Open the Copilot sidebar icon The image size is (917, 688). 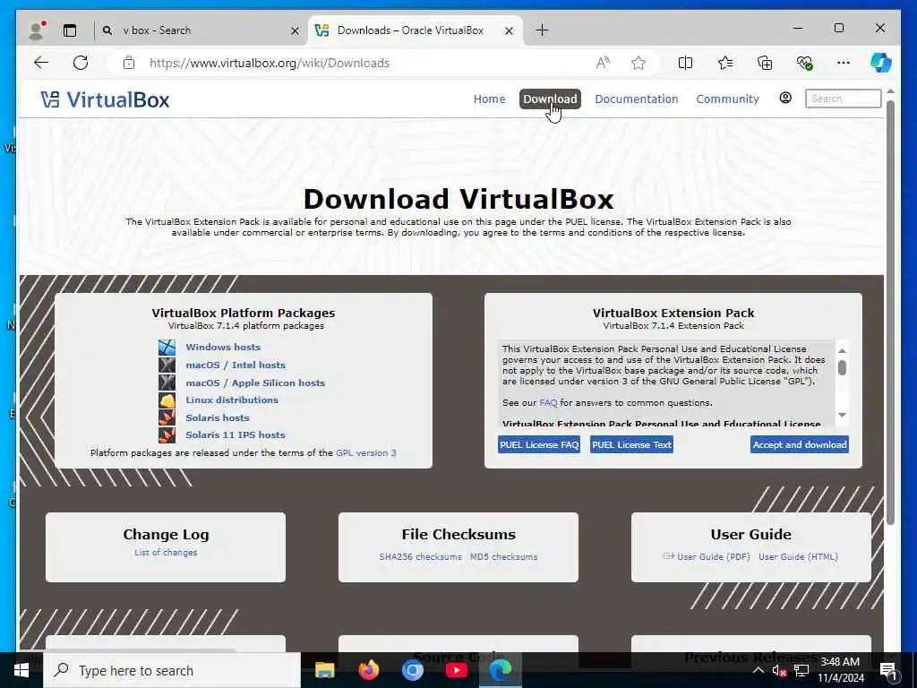point(881,63)
